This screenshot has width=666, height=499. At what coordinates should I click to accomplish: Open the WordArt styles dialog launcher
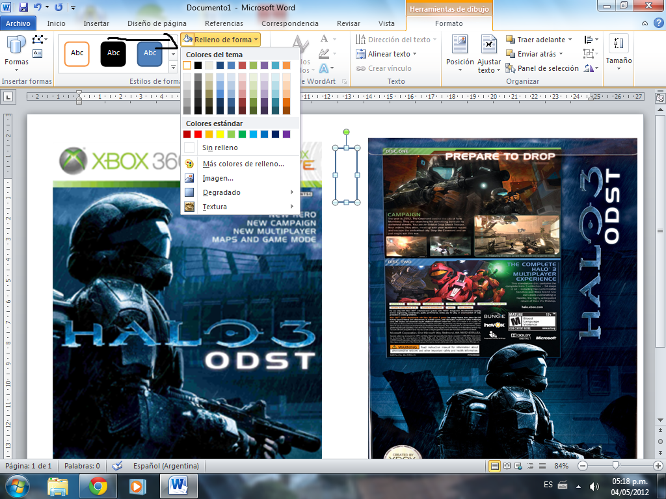(x=345, y=81)
